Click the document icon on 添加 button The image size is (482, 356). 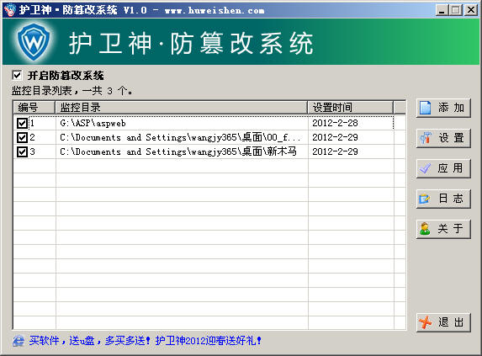click(425, 108)
